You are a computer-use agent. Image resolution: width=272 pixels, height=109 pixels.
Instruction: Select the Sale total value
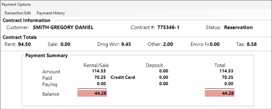coord(65,44)
